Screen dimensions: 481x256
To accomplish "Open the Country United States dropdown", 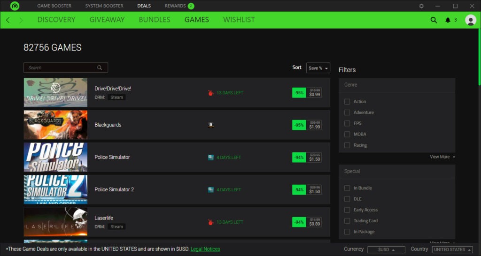I will pos(452,249).
